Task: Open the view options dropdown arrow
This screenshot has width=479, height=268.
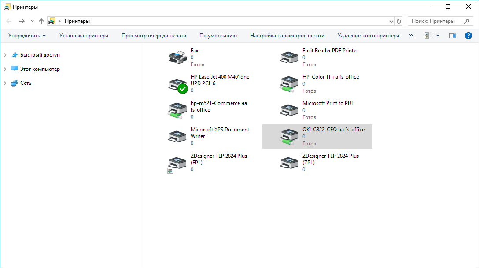Action: click(438, 36)
